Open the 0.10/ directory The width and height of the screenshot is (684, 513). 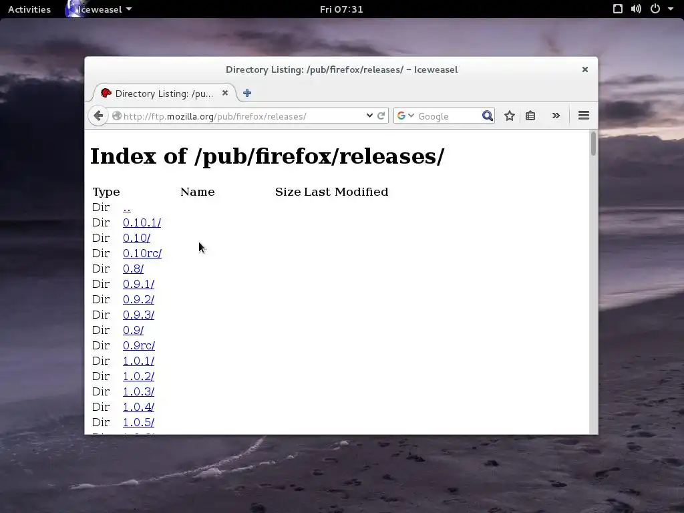coord(136,238)
